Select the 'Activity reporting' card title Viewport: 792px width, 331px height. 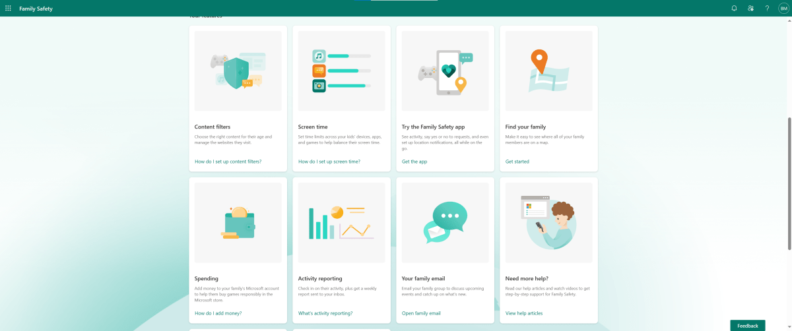[x=320, y=278]
